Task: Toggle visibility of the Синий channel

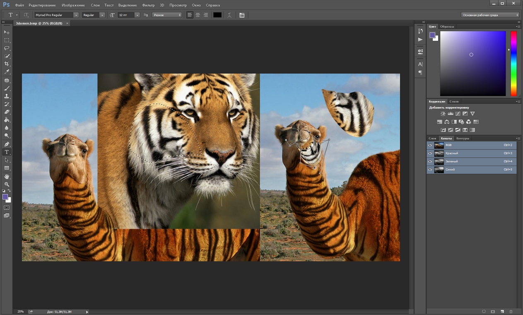Action: click(x=430, y=169)
